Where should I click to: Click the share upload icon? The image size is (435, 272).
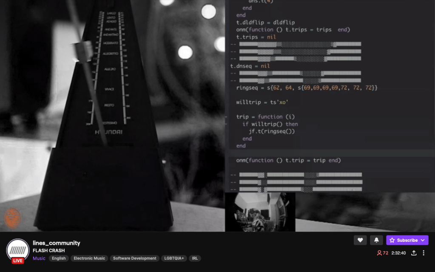[414, 253]
